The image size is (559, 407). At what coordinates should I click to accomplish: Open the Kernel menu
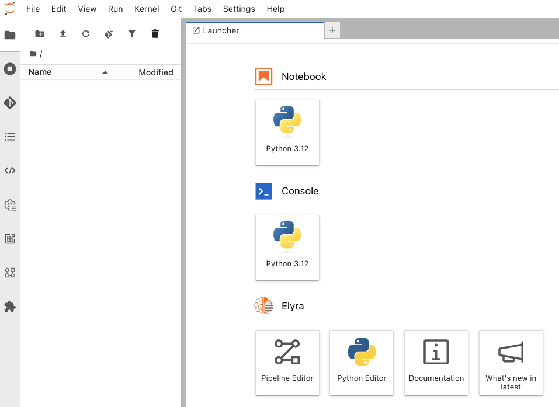147,9
